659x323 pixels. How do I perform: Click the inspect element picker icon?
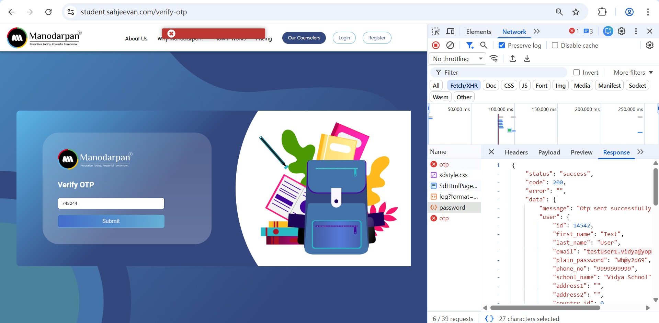pos(436,32)
